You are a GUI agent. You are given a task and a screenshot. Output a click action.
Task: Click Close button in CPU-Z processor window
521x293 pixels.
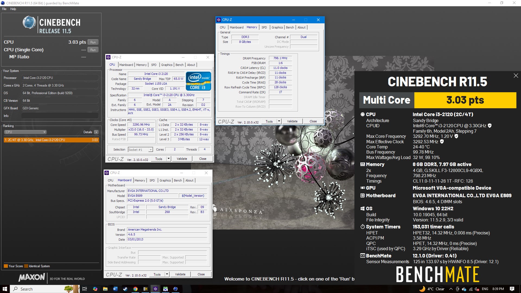pos(203,159)
